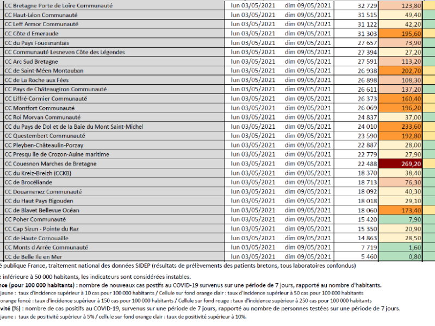Viewport: 435px width, 326px height.
Task: Select the 7,90 incidence cell for Poher
Action: point(403,219)
